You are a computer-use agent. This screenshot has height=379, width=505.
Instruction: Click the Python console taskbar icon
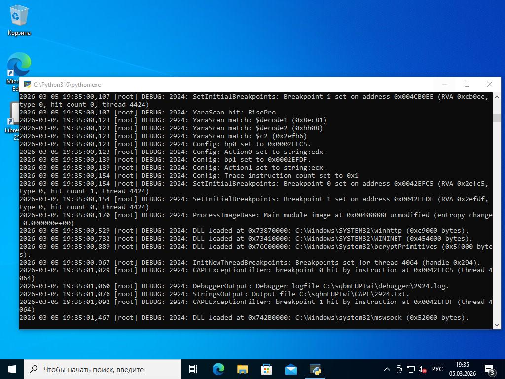[315, 369]
